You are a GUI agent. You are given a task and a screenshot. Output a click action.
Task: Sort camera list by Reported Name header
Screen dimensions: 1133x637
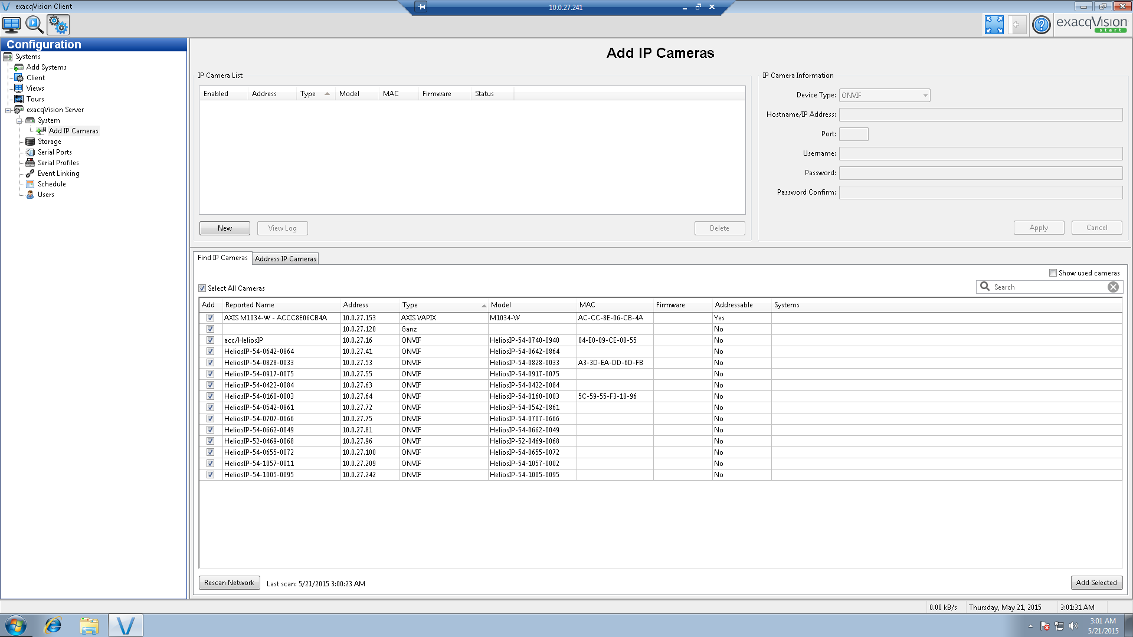[250, 305]
